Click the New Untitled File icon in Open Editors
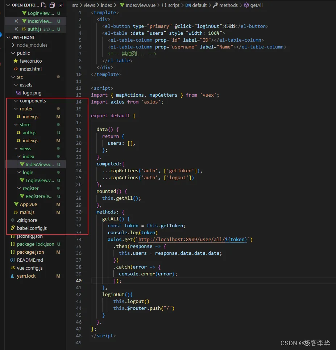This screenshot has width=336, height=350. coord(43,5)
